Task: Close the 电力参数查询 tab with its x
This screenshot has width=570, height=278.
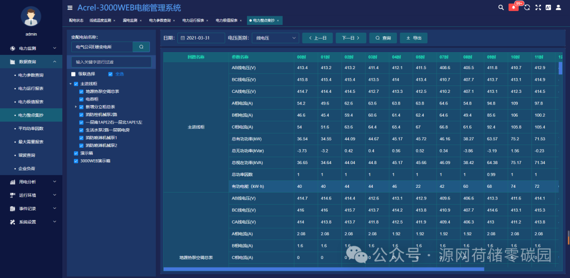Action: pos(174,21)
